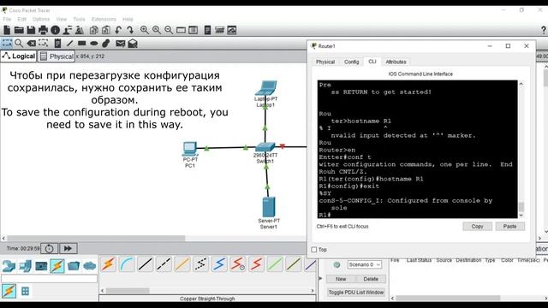548x308 pixels.
Task: Open a file using the folder icon
Action: point(19,31)
